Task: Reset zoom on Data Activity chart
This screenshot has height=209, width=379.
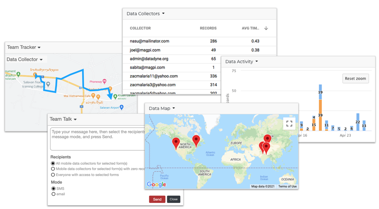Action: (356, 78)
